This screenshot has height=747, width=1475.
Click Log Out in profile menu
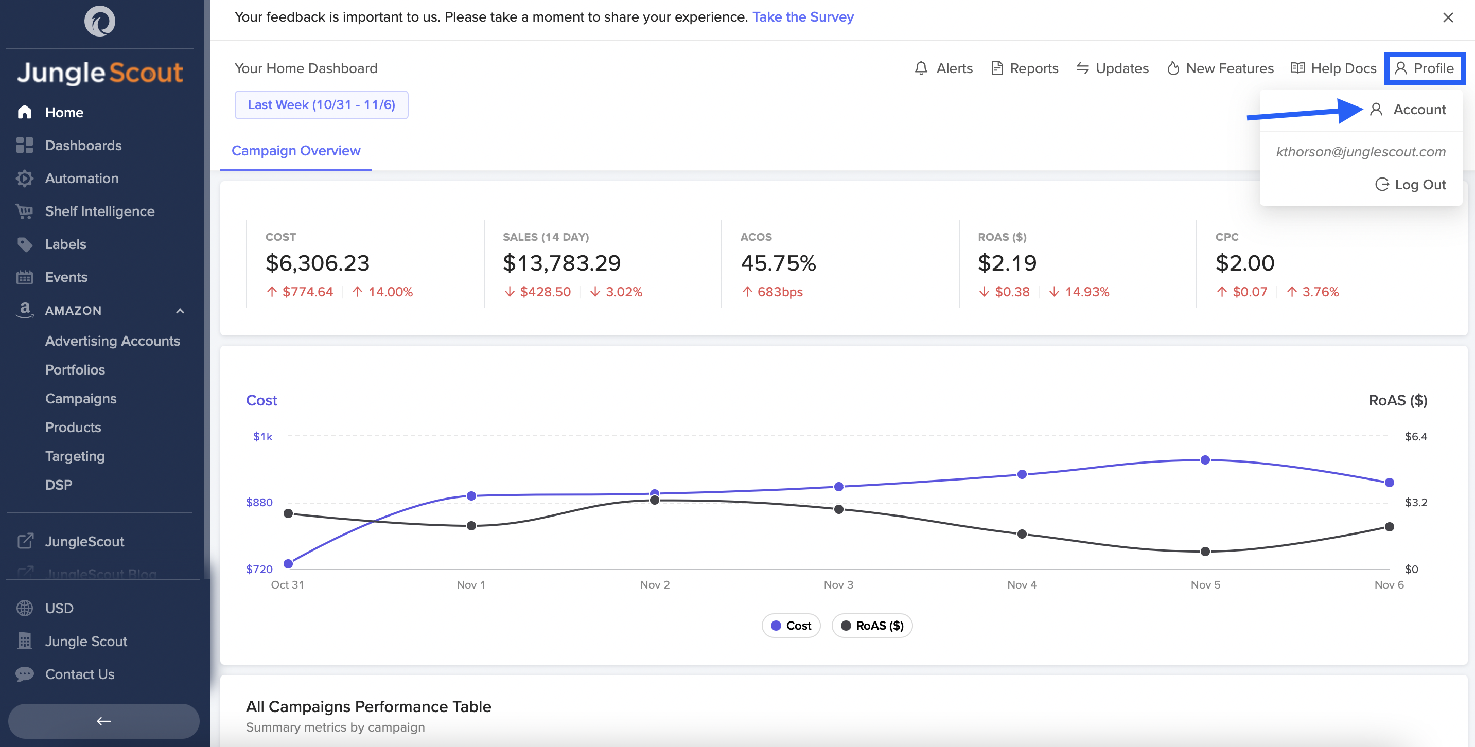coord(1410,184)
